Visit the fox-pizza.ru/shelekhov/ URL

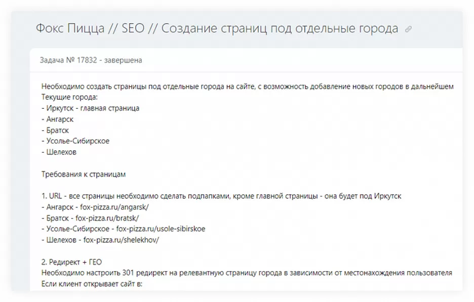tap(121, 240)
